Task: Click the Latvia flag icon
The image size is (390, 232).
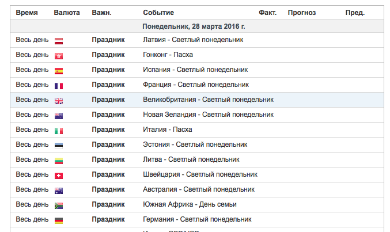Action: pos(59,41)
